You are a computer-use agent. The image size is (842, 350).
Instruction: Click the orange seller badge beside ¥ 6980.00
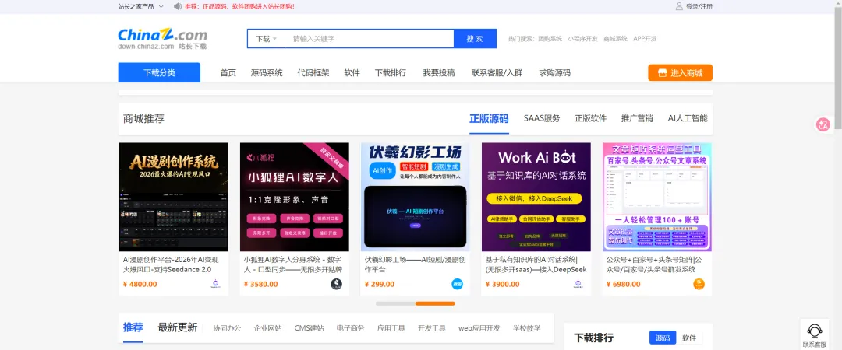click(x=699, y=284)
